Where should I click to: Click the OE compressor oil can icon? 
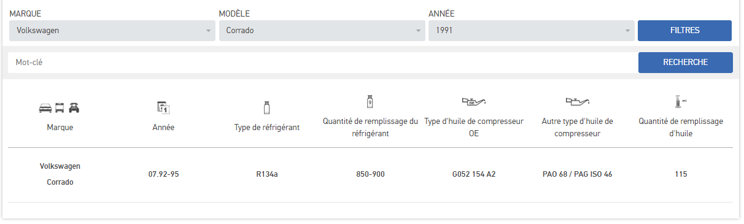[473, 101]
